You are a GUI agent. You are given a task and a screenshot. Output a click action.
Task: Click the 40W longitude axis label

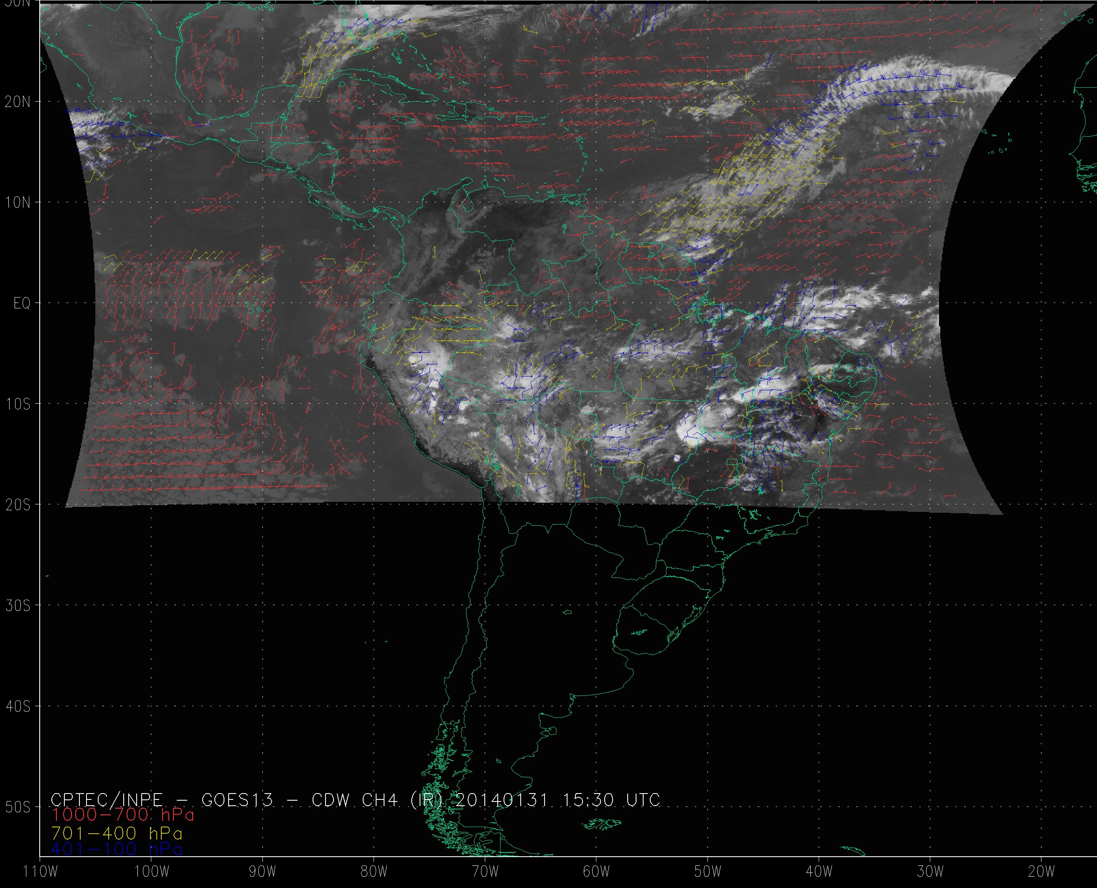(819, 872)
